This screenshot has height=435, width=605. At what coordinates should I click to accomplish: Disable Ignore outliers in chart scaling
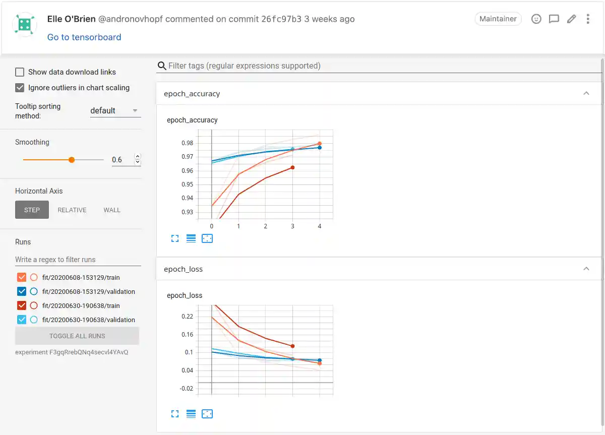pyautogui.click(x=19, y=88)
